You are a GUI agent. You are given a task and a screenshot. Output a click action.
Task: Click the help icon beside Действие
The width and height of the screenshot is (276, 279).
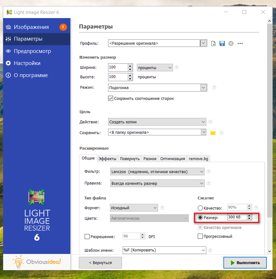[x=210, y=122]
